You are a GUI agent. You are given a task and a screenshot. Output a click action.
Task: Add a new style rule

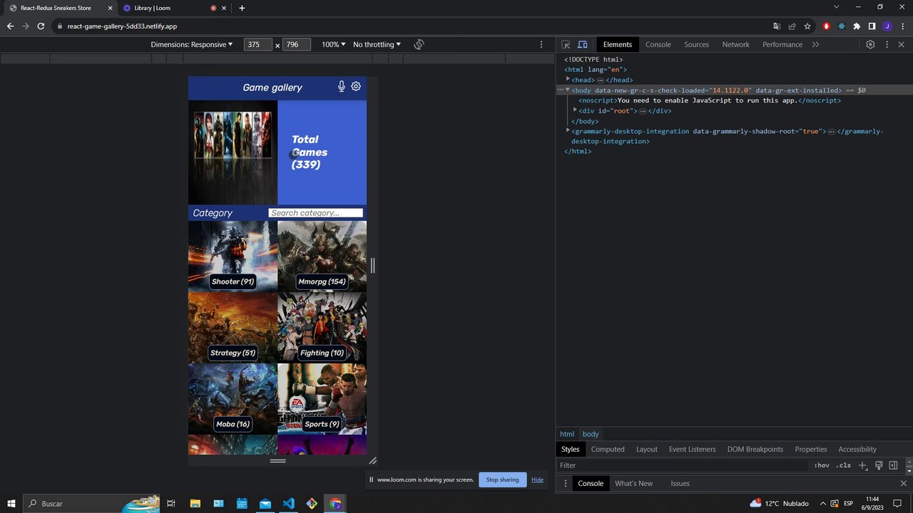pos(862,465)
